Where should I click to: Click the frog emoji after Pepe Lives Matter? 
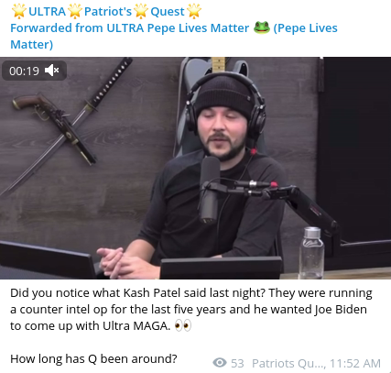[262, 27]
